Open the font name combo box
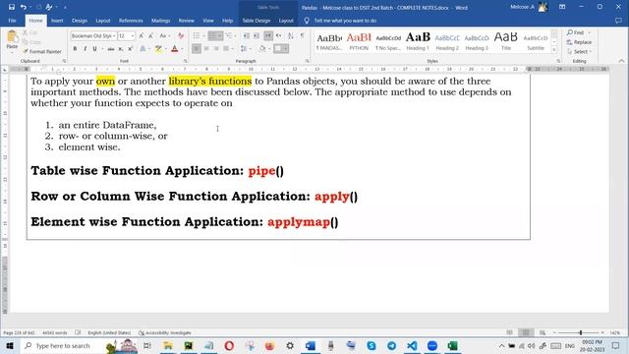Viewport: 629px width, 354px height. (93, 35)
